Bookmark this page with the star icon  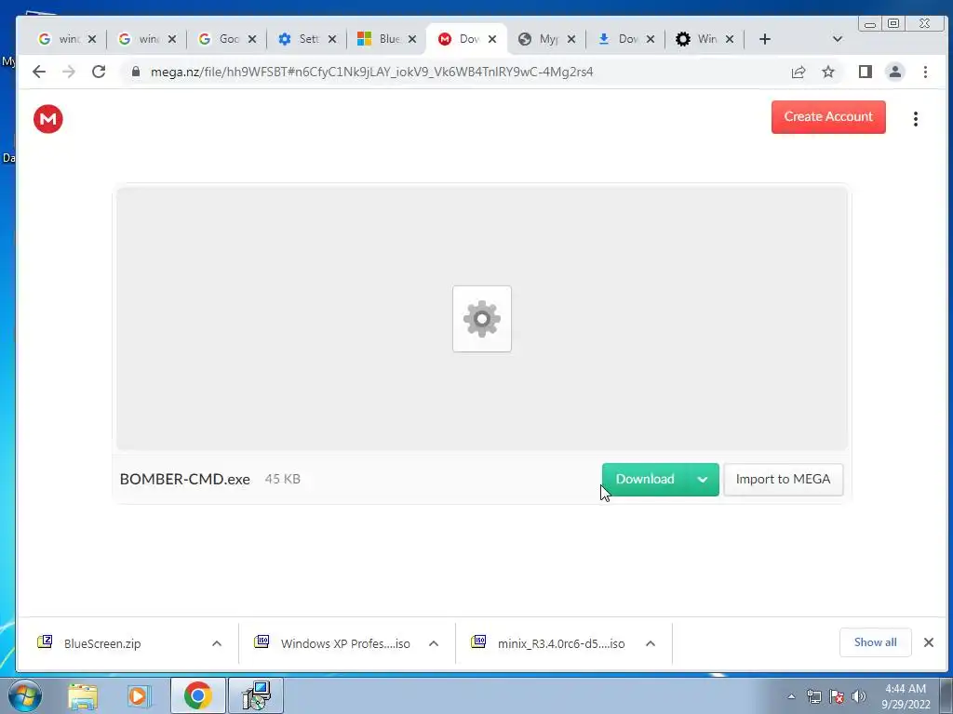827,73
